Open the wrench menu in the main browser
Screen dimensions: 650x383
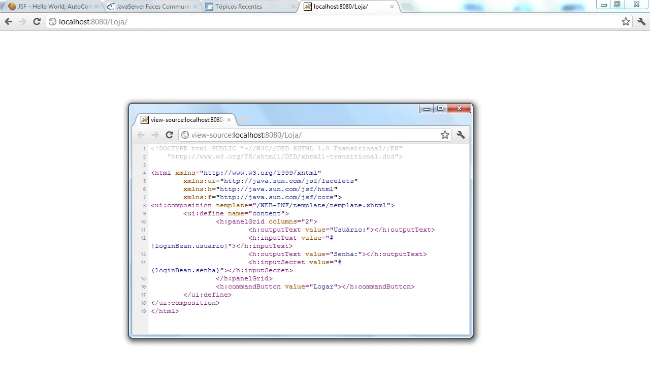pyautogui.click(x=641, y=21)
